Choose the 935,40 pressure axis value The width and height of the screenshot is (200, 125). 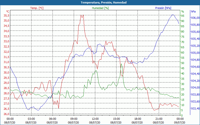[x=195, y=39]
